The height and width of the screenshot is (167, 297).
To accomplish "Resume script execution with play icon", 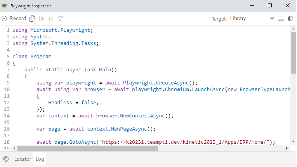I will (42, 19).
